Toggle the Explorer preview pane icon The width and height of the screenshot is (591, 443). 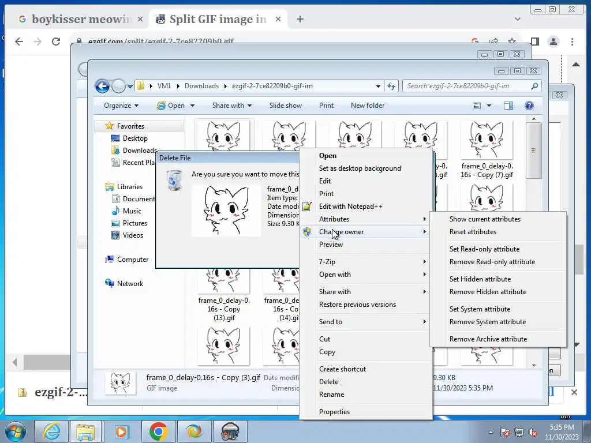pos(508,106)
